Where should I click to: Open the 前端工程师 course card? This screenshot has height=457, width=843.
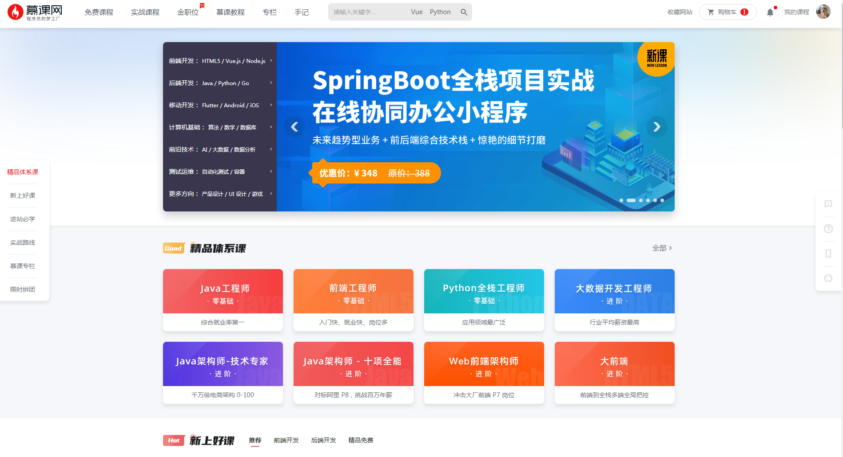(x=354, y=300)
